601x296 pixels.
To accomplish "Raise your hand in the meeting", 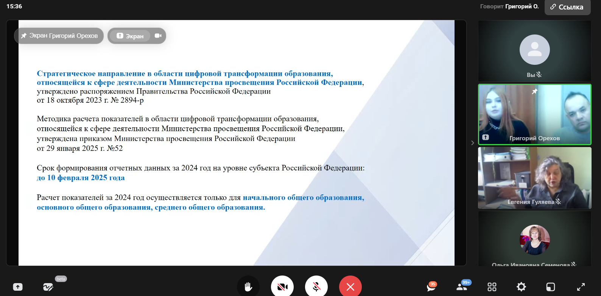I will [x=248, y=287].
